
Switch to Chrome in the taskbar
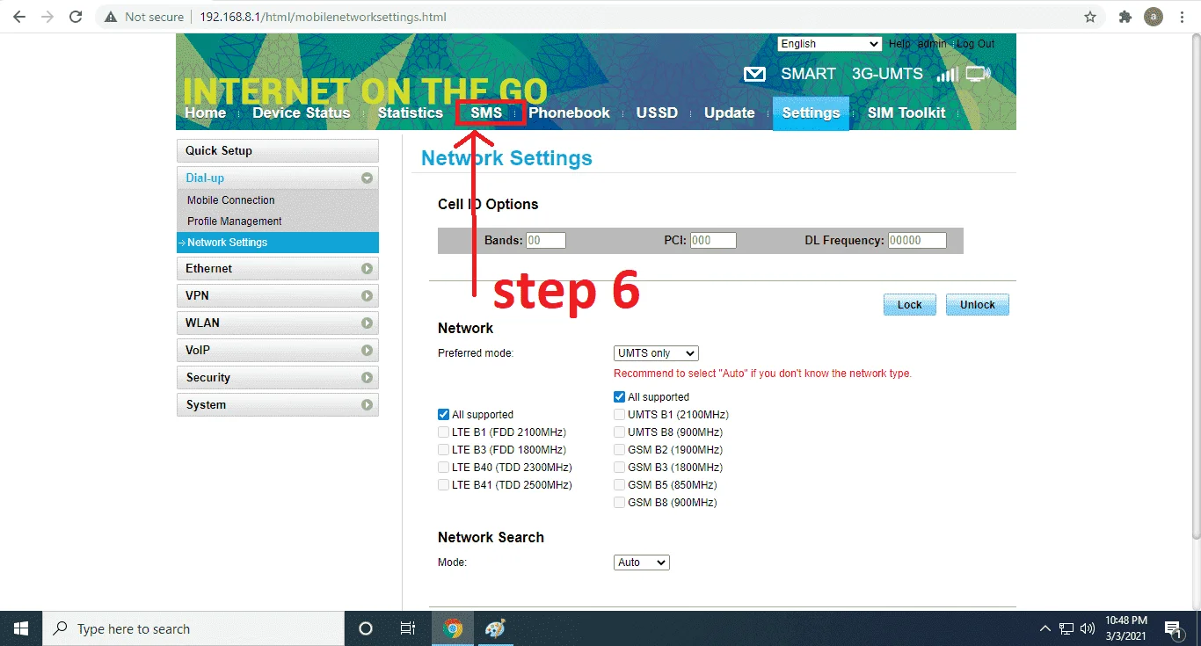click(x=453, y=628)
